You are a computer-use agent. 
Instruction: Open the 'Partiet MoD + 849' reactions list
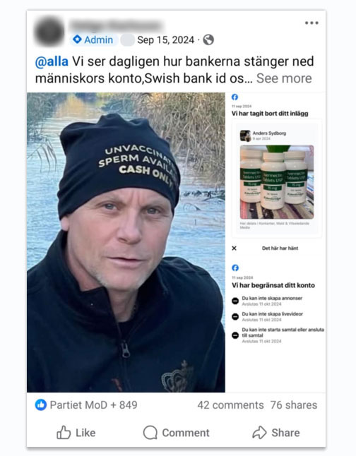click(93, 404)
